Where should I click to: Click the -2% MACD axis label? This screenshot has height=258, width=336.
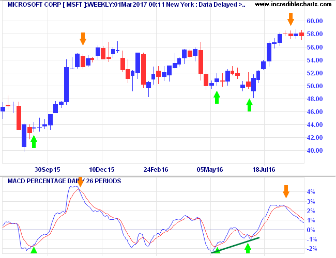tap(312, 249)
